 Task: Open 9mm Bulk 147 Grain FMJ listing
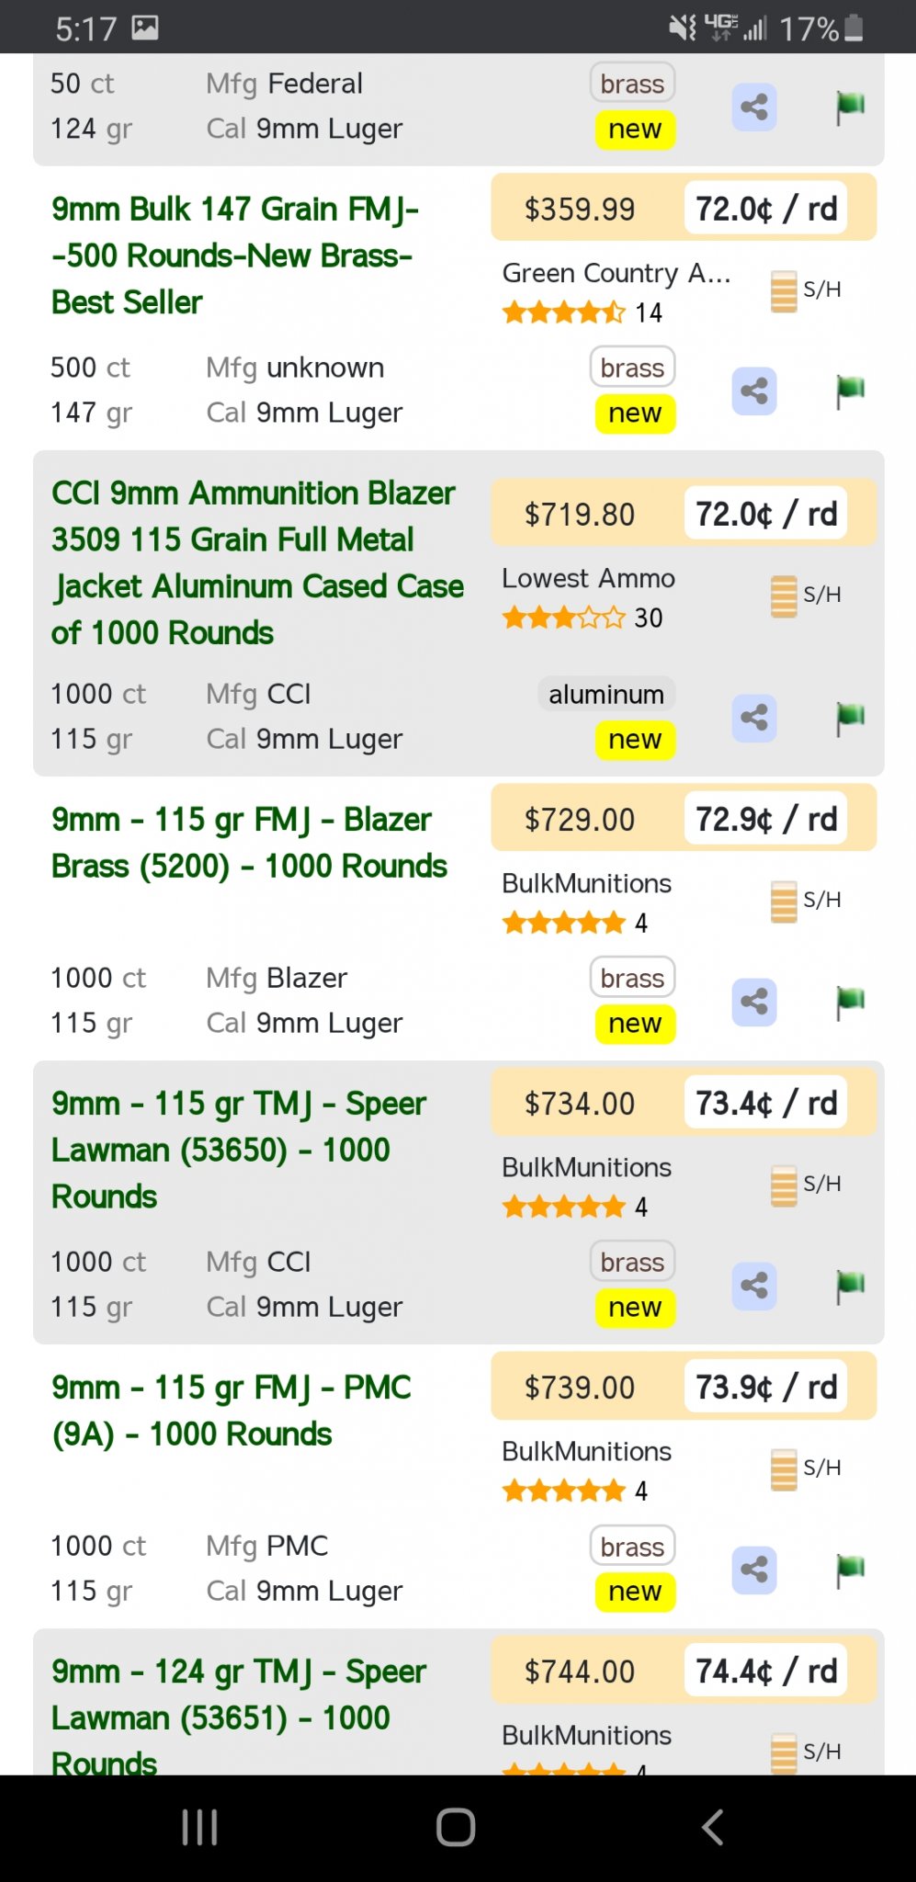(235, 255)
